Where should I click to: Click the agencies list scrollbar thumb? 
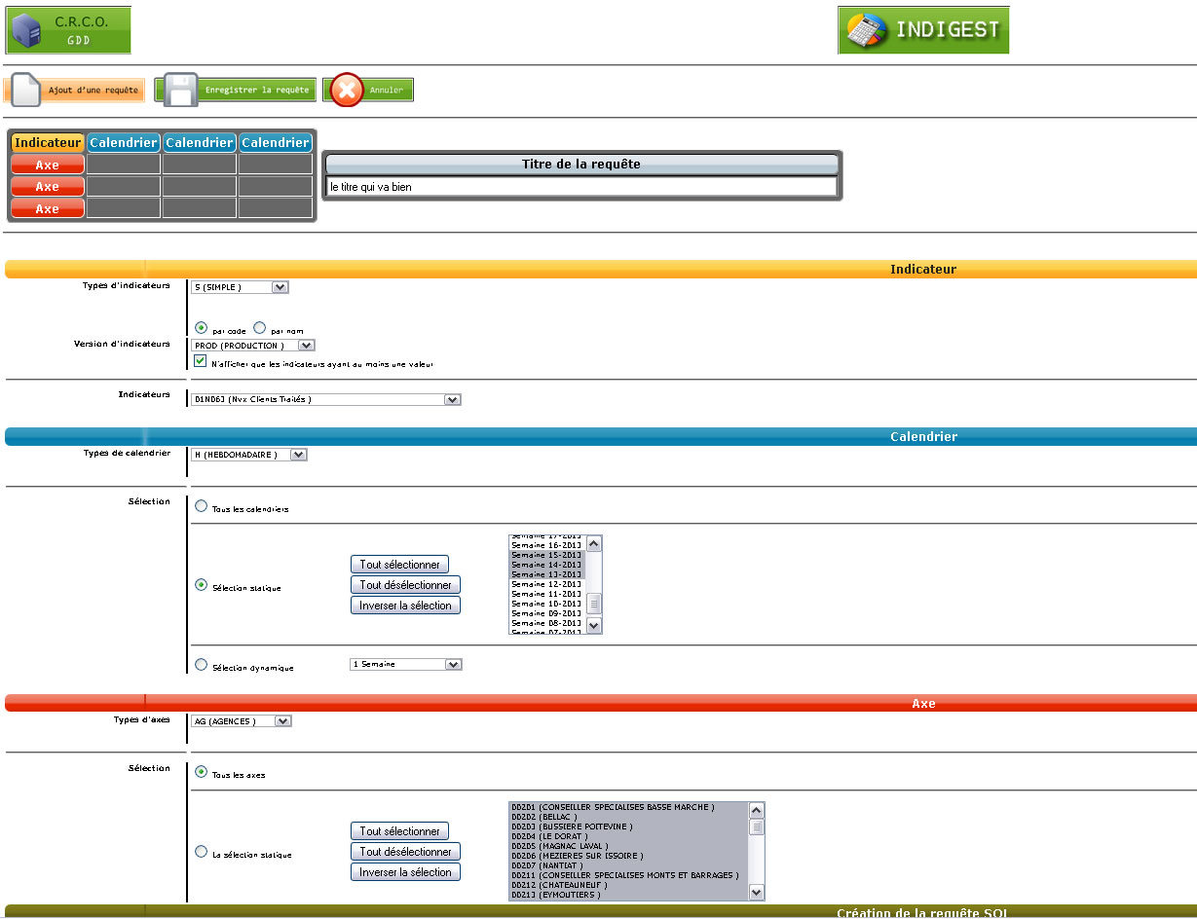[757, 827]
